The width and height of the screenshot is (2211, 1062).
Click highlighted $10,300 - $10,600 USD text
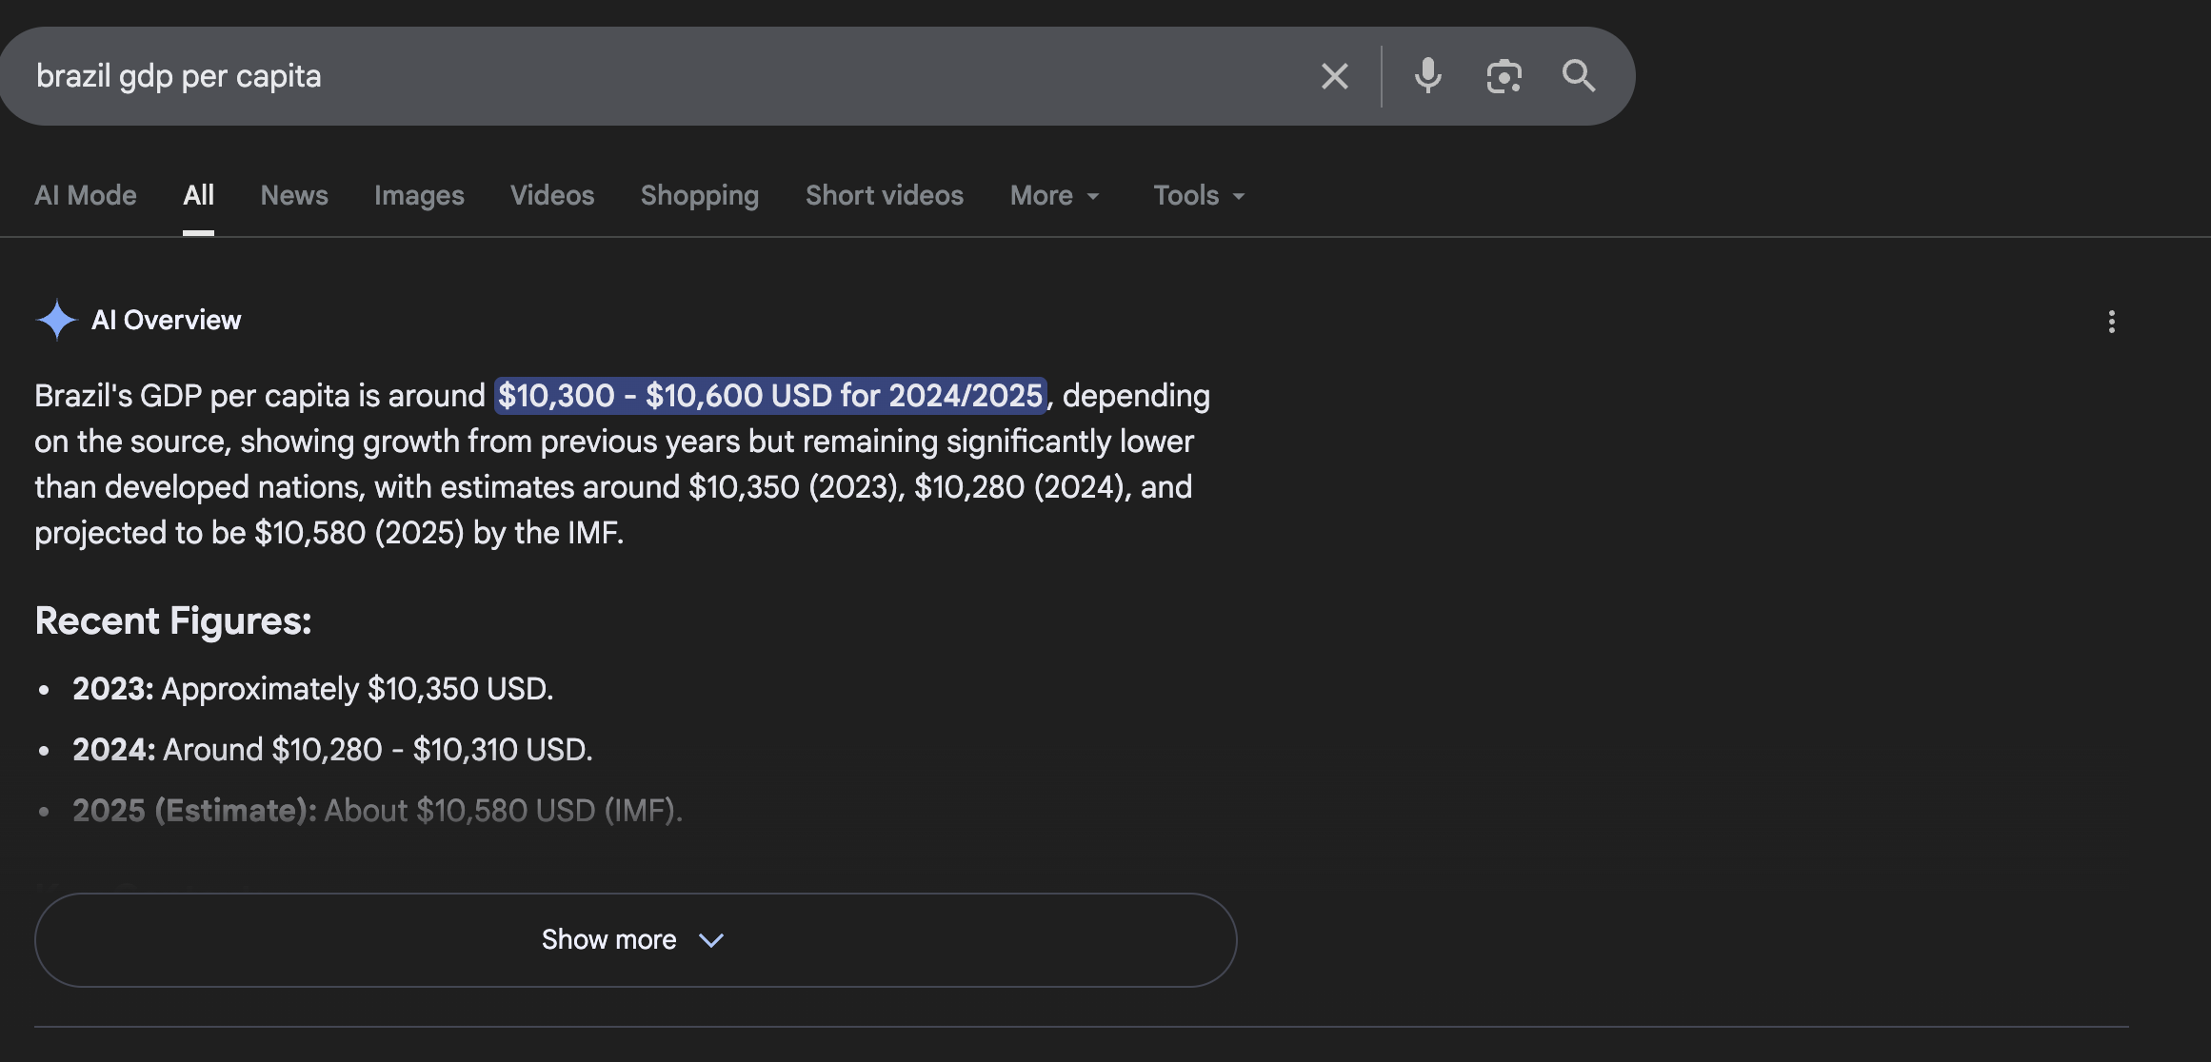pos(770,396)
